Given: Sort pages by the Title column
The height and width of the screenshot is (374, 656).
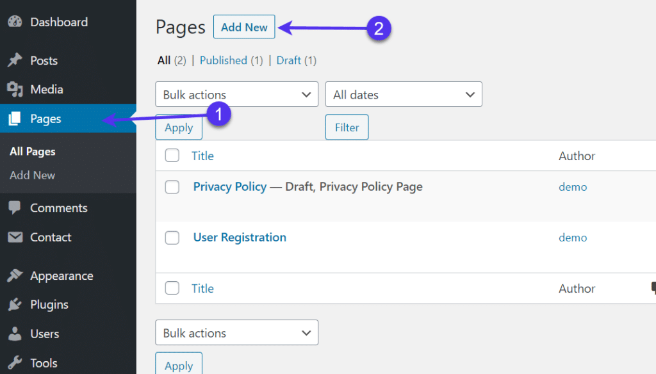Looking at the screenshot, I should coord(202,156).
